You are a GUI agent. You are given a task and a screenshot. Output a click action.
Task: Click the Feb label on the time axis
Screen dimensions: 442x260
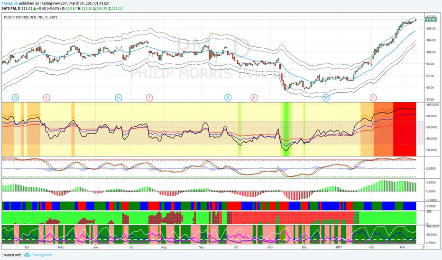coord(371,247)
